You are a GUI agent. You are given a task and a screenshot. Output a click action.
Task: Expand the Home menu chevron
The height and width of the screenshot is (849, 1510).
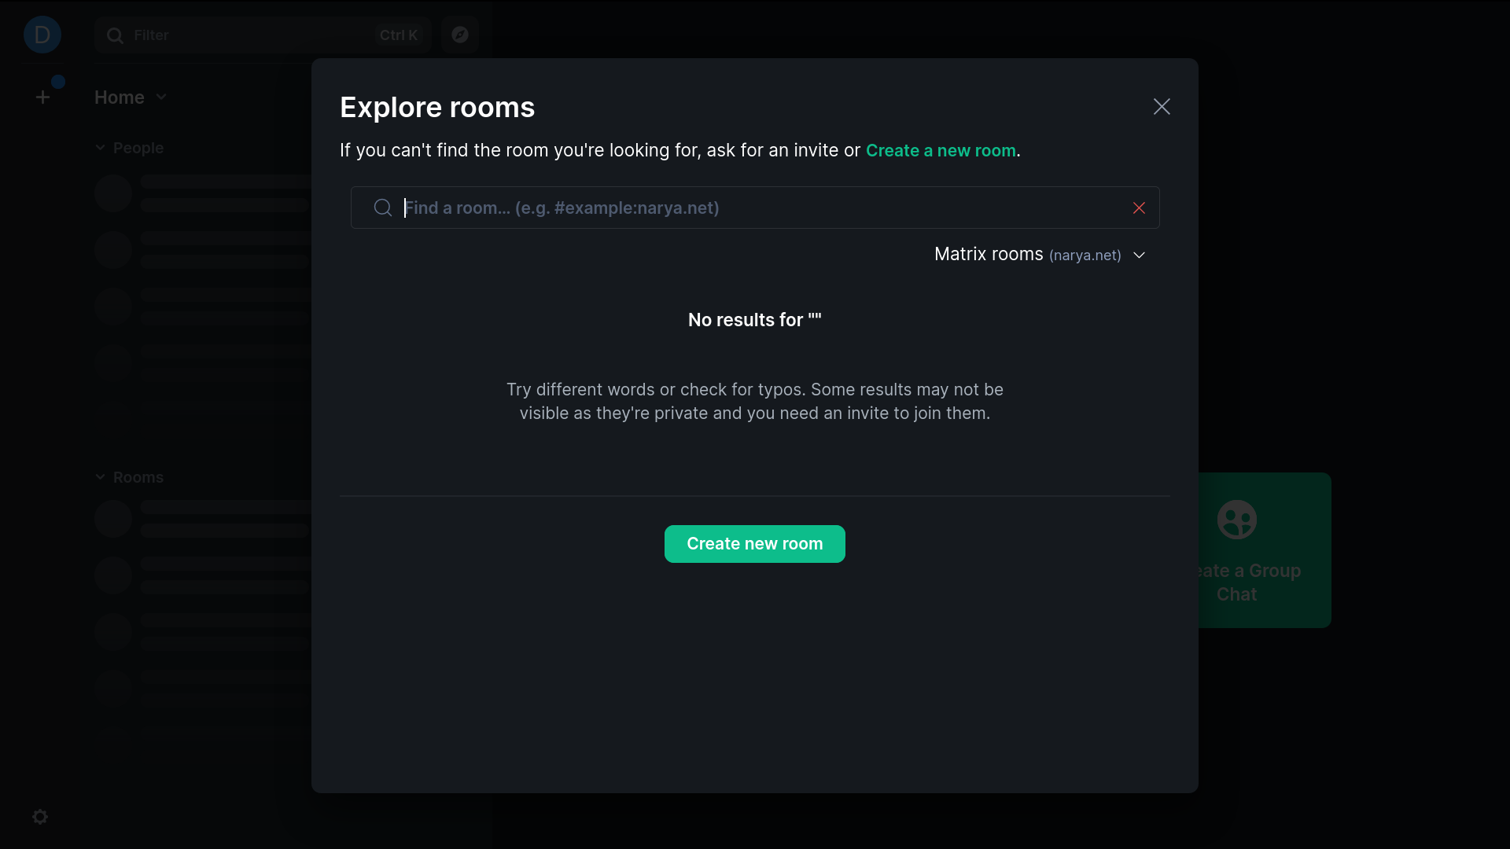[161, 97]
